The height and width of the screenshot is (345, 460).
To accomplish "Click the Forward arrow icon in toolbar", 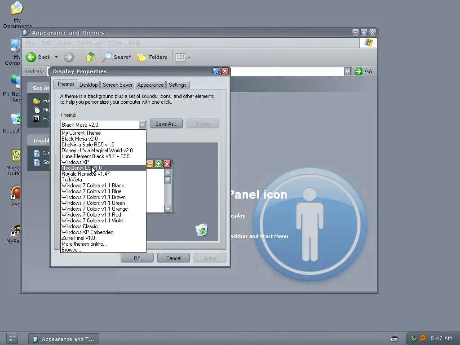I will click(x=69, y=57).
